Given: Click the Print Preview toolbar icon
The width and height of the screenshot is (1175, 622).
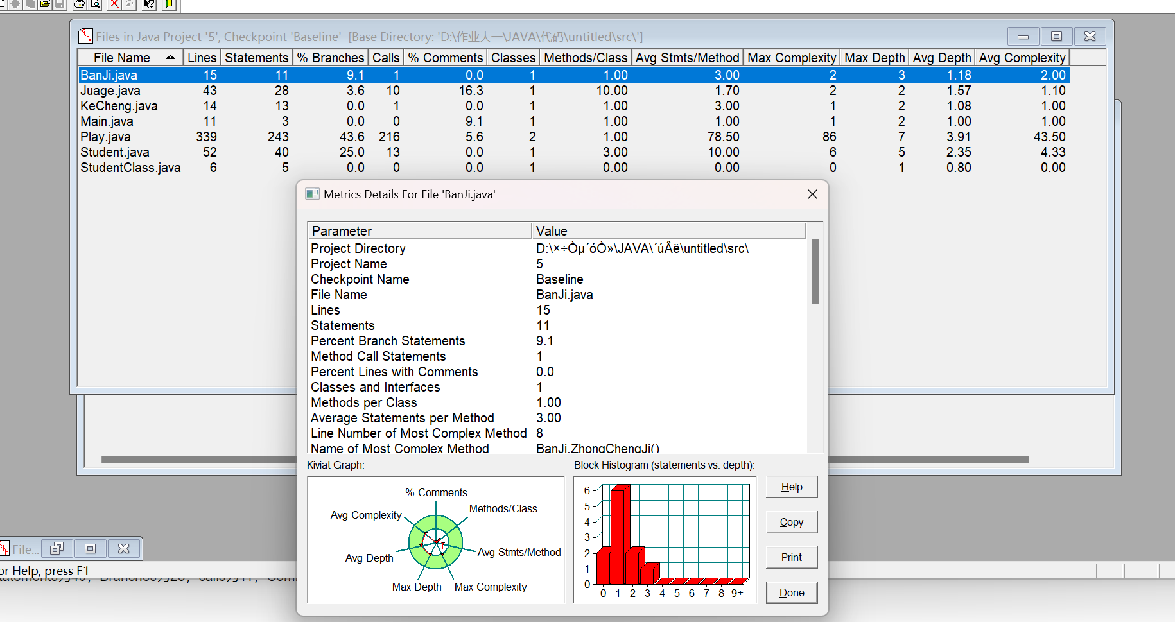Looking at the screenshot, I should pyautogui.click(x=95, y=4).
